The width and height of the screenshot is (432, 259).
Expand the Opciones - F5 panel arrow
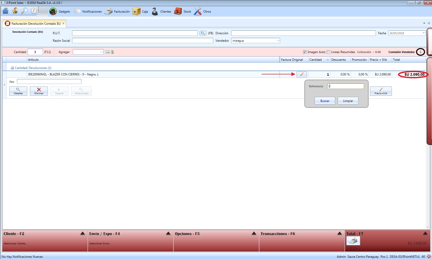click(x=254, y=234)
